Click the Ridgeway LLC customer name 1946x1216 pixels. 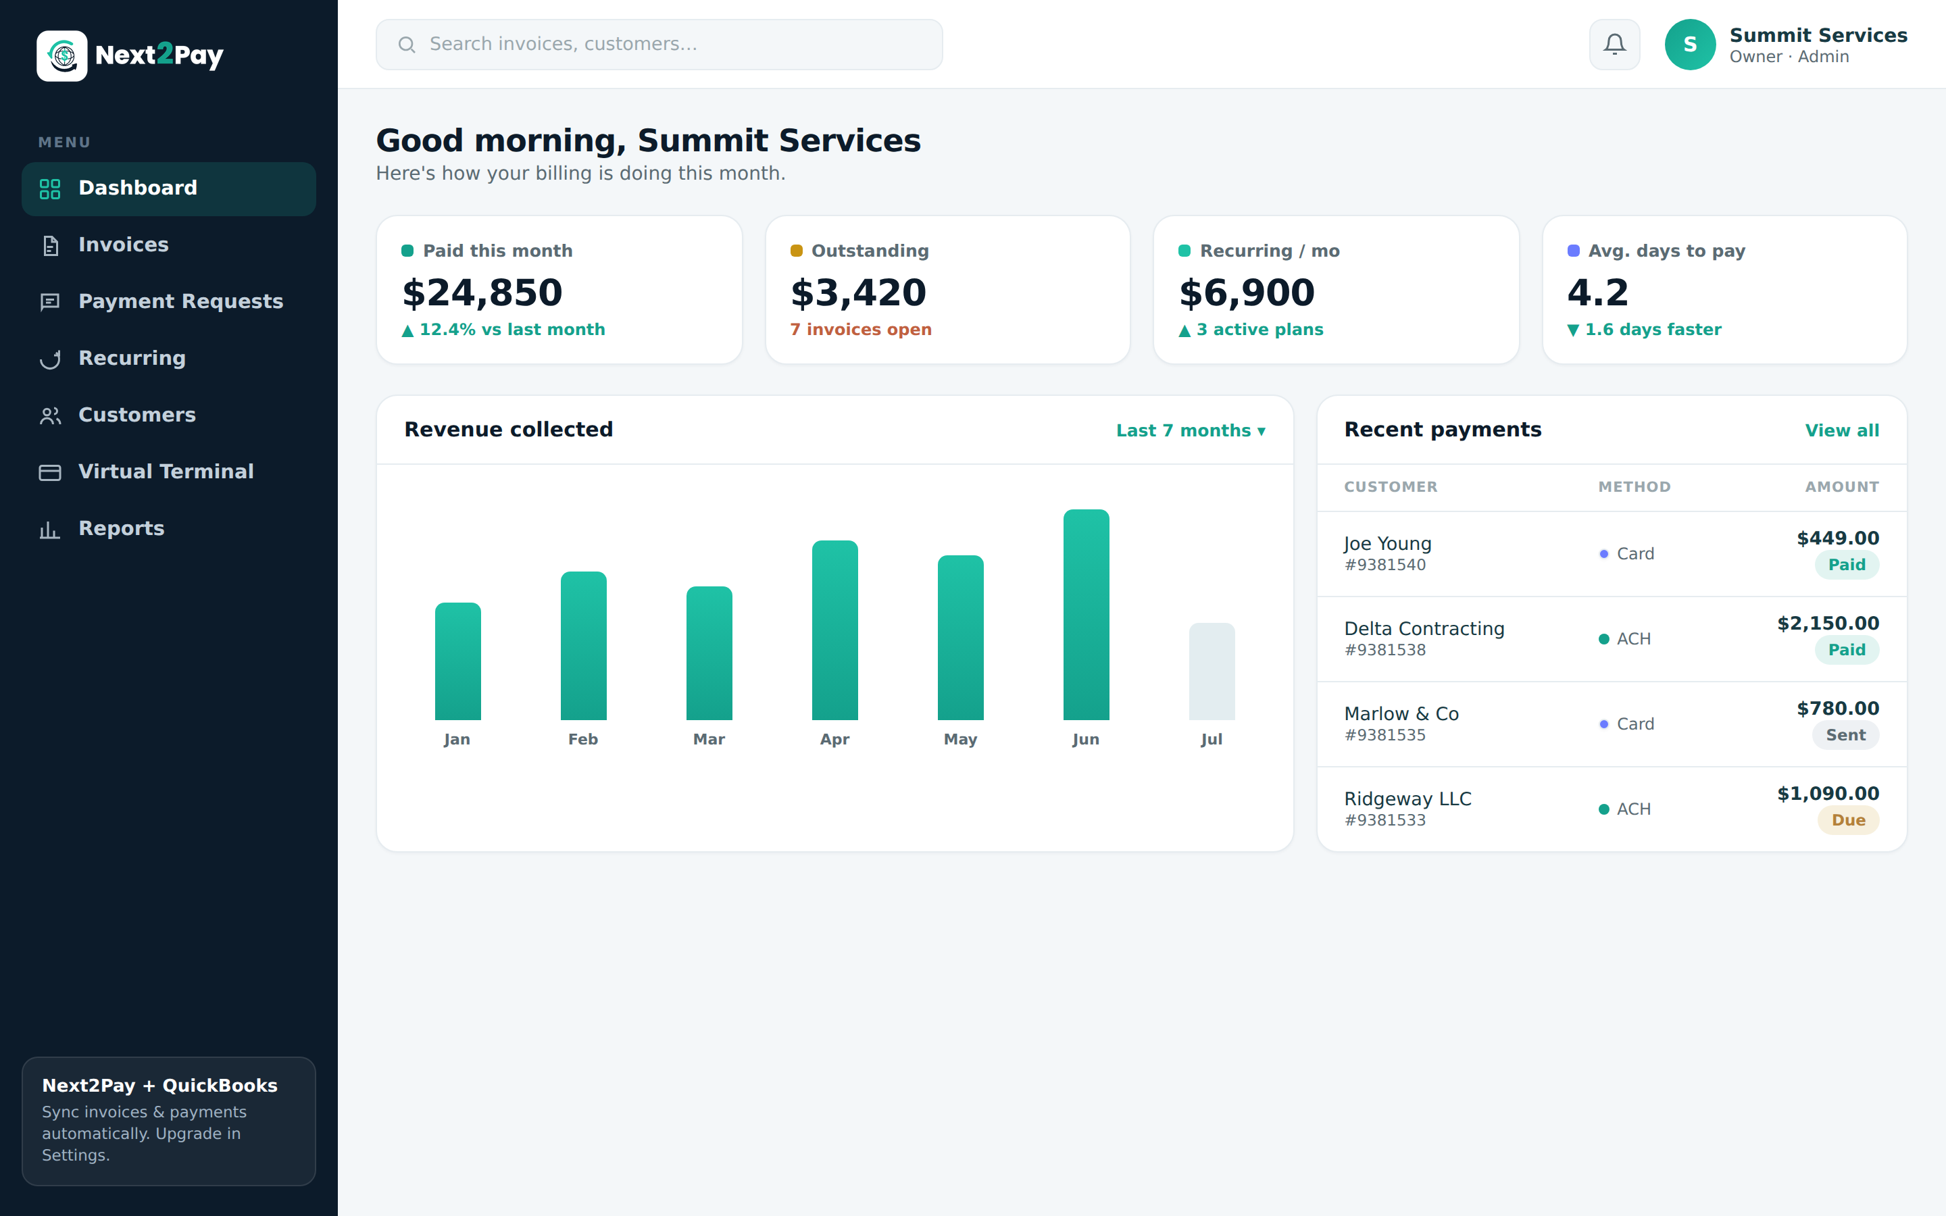pyautogui.click(x=1407, y=799)
